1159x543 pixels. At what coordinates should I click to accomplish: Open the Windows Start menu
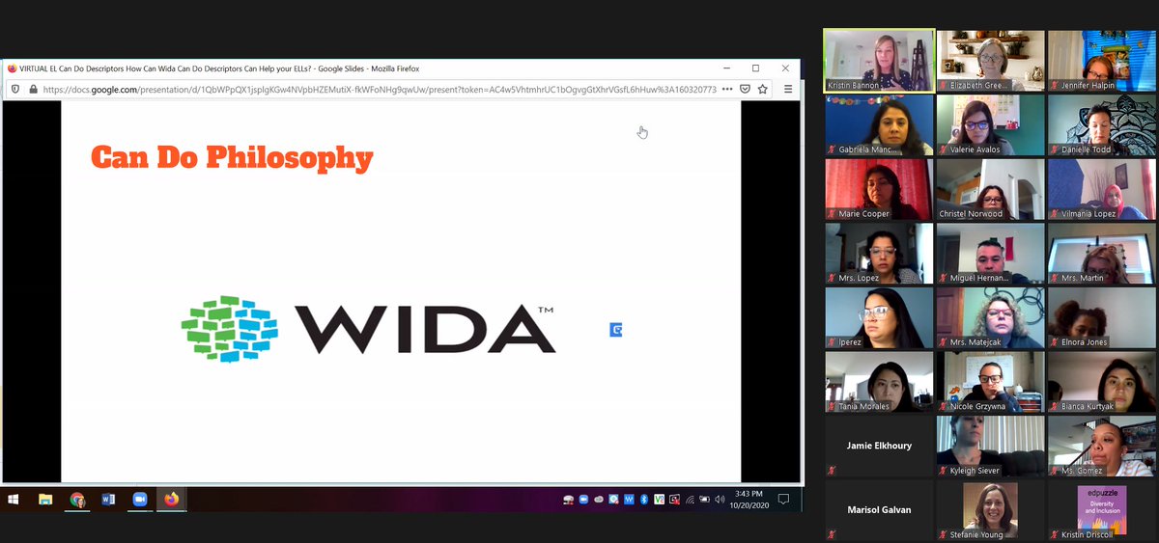tap(14, 500)
